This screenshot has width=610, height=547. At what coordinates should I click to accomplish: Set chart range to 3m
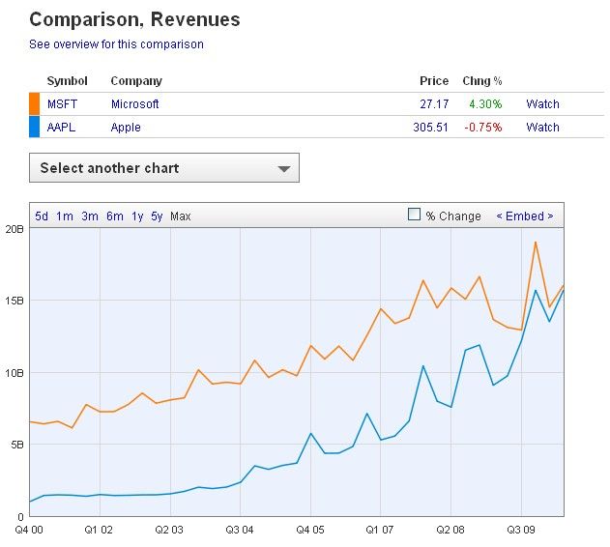(90, 216)
